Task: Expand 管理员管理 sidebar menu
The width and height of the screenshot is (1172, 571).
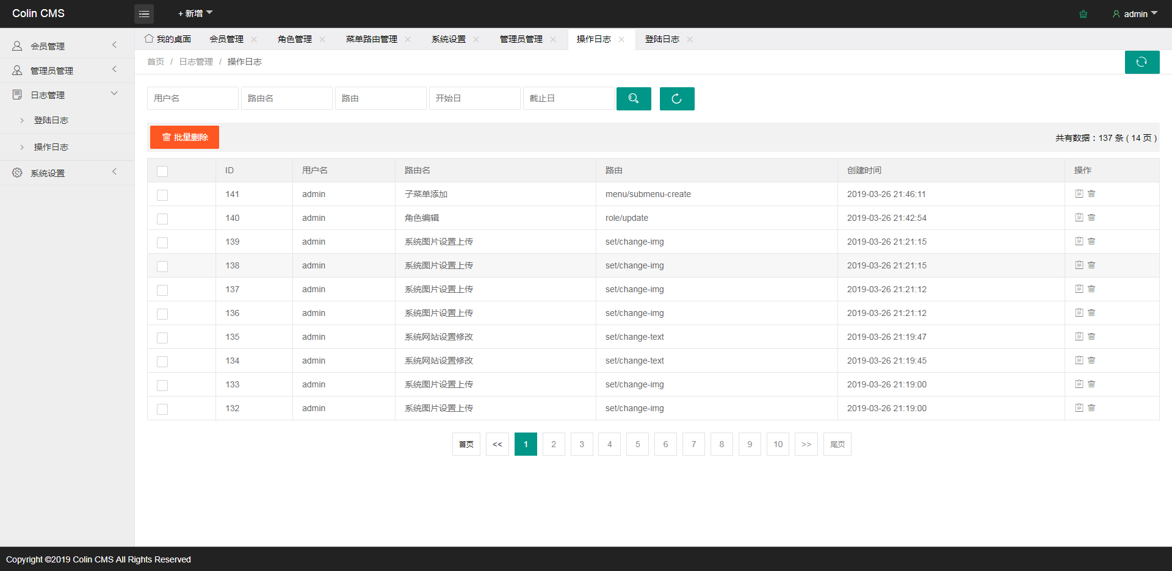Action: click(x=67, y=70)
